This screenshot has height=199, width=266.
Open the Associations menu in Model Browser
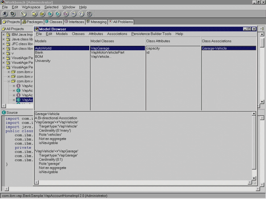(117, 34)
